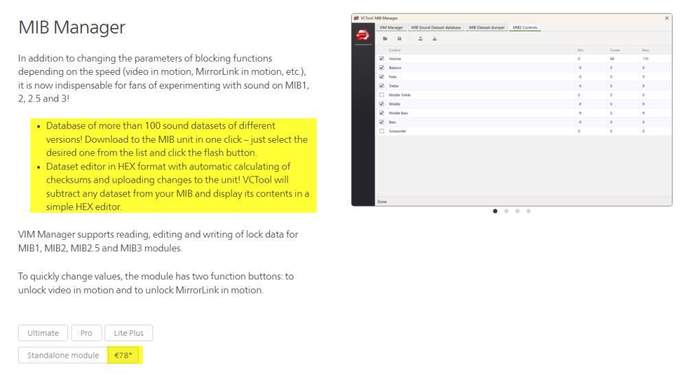Select the Subwoofer row label
Image resolution: width=687 pixels, height=392 pixels.
coord(397,131)
